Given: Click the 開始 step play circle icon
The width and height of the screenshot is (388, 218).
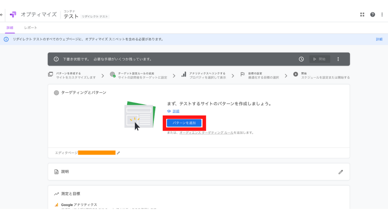Looking at the screenshot, I should 296,74.
